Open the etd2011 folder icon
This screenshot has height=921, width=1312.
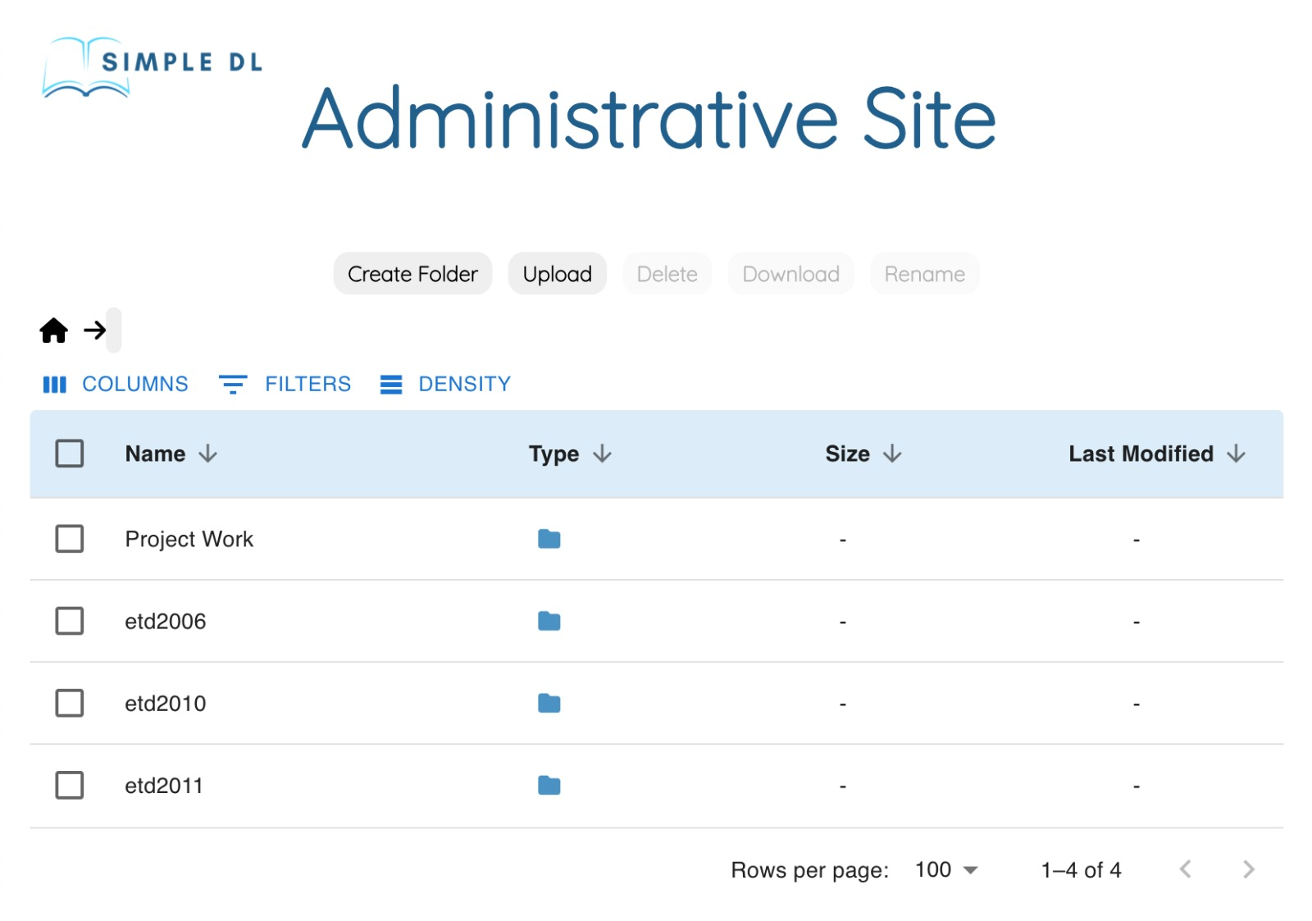(x=549, y=786)
